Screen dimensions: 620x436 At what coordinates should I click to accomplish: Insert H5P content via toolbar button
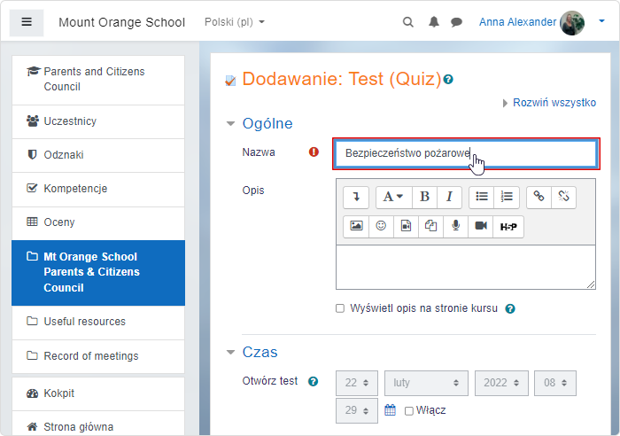[508, 226]
